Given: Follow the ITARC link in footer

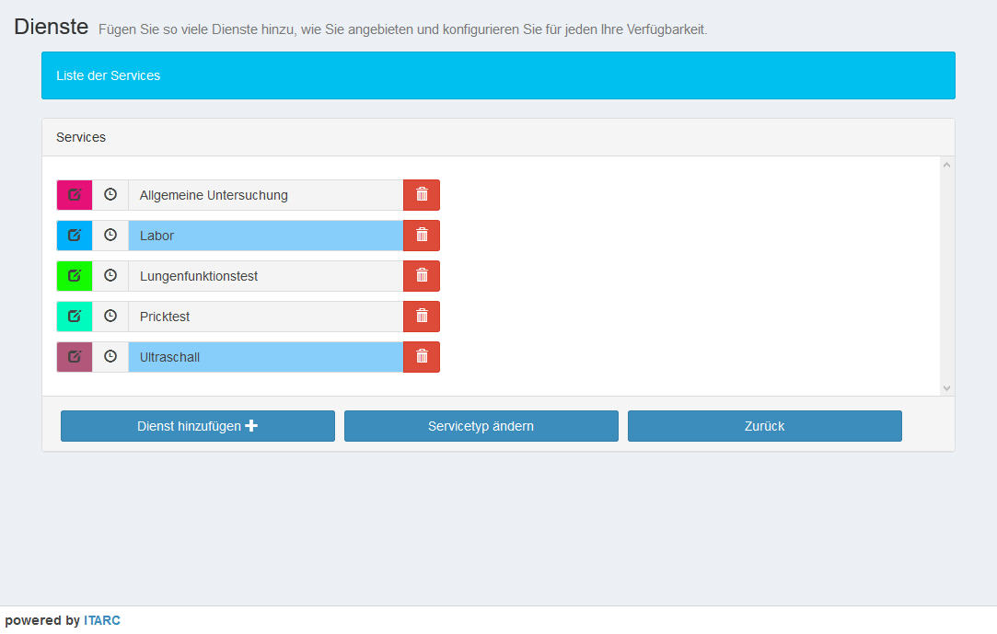Looking at the screenshot, I should click(102, 620).
